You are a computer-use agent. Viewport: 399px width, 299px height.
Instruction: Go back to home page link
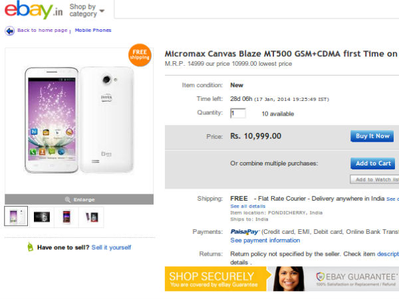(42, 31)
